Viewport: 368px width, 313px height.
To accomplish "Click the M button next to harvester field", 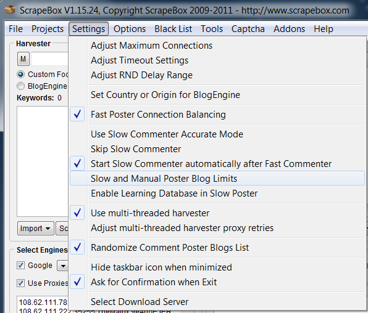I will pos(23,59).
